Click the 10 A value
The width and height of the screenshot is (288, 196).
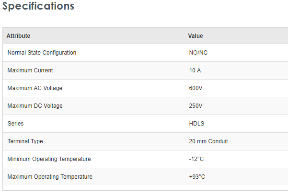point(195,70)
